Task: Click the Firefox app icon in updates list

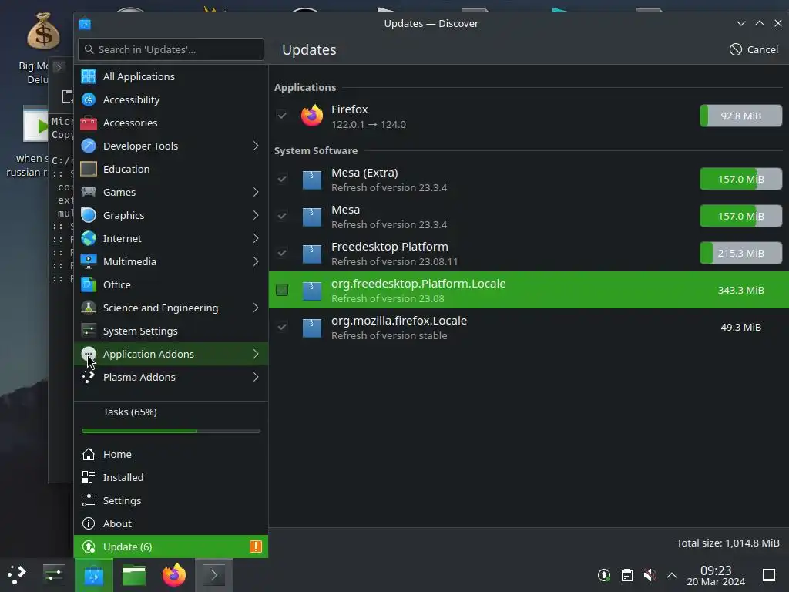Action: (x=312, y=116)
